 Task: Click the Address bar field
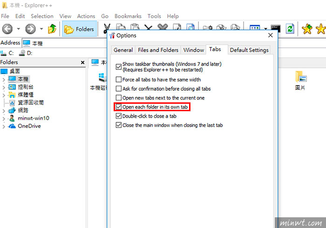[64, 43]
